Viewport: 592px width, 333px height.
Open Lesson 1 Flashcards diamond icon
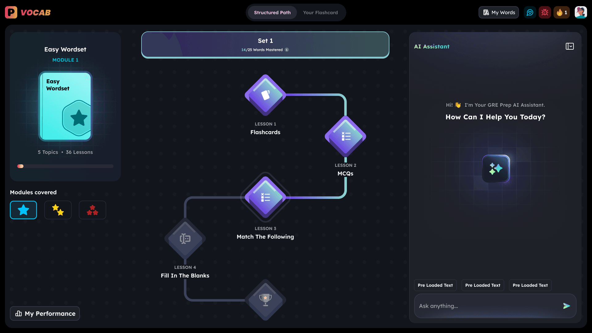click(265, 95)
